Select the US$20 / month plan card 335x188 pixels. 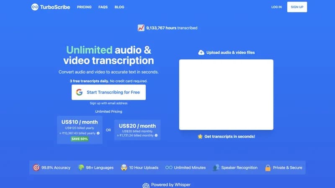point(137,130)
